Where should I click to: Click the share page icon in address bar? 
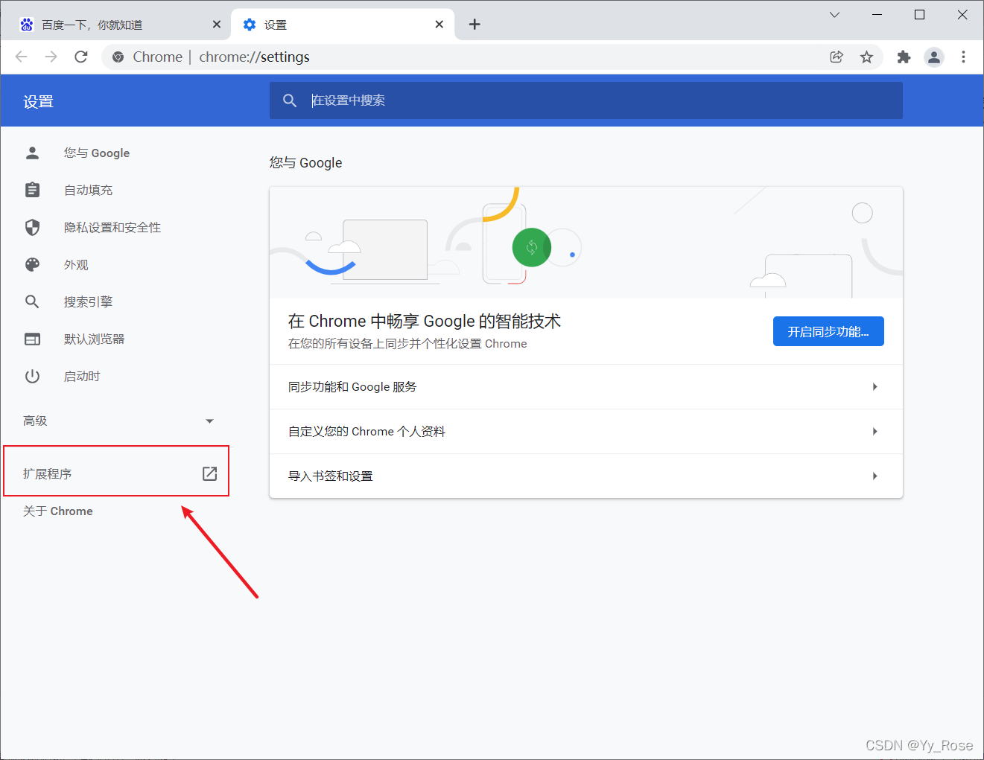(x=837, y=57)
